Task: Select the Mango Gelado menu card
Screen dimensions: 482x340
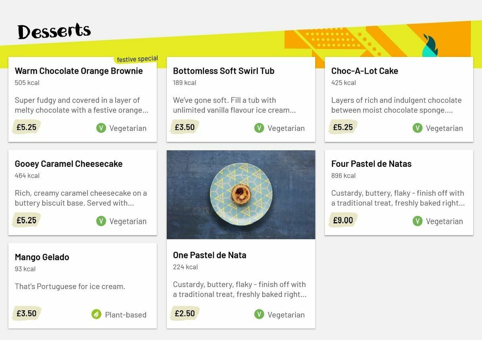Action: tap(82, 285)
